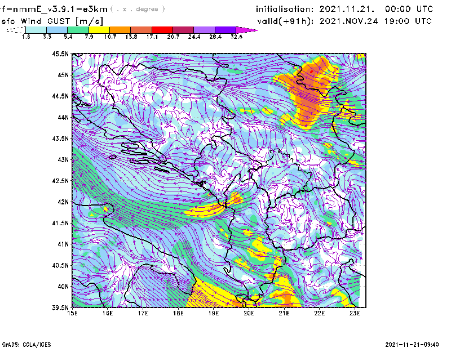Click the legend value 1.6
Screen dimensions: 451x348
tap(26, 37)
